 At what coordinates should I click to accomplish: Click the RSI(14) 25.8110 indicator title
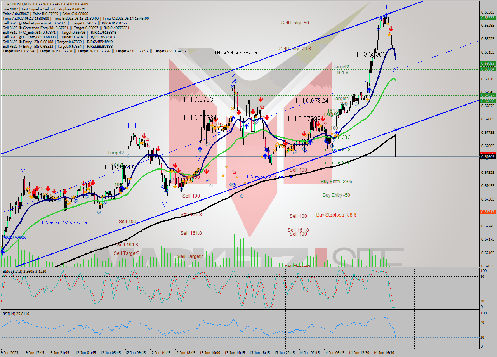click(x=16, y=314)
